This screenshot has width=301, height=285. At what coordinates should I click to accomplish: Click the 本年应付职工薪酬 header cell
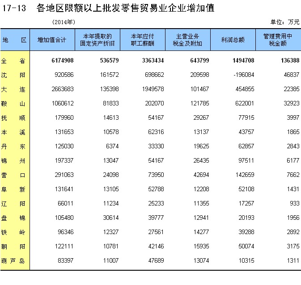pyautogui.click(x=142, y=40)
